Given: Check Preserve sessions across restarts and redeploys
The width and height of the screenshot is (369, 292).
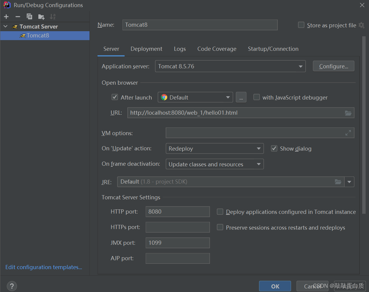Looking at the screenshot, I should 220,227.
